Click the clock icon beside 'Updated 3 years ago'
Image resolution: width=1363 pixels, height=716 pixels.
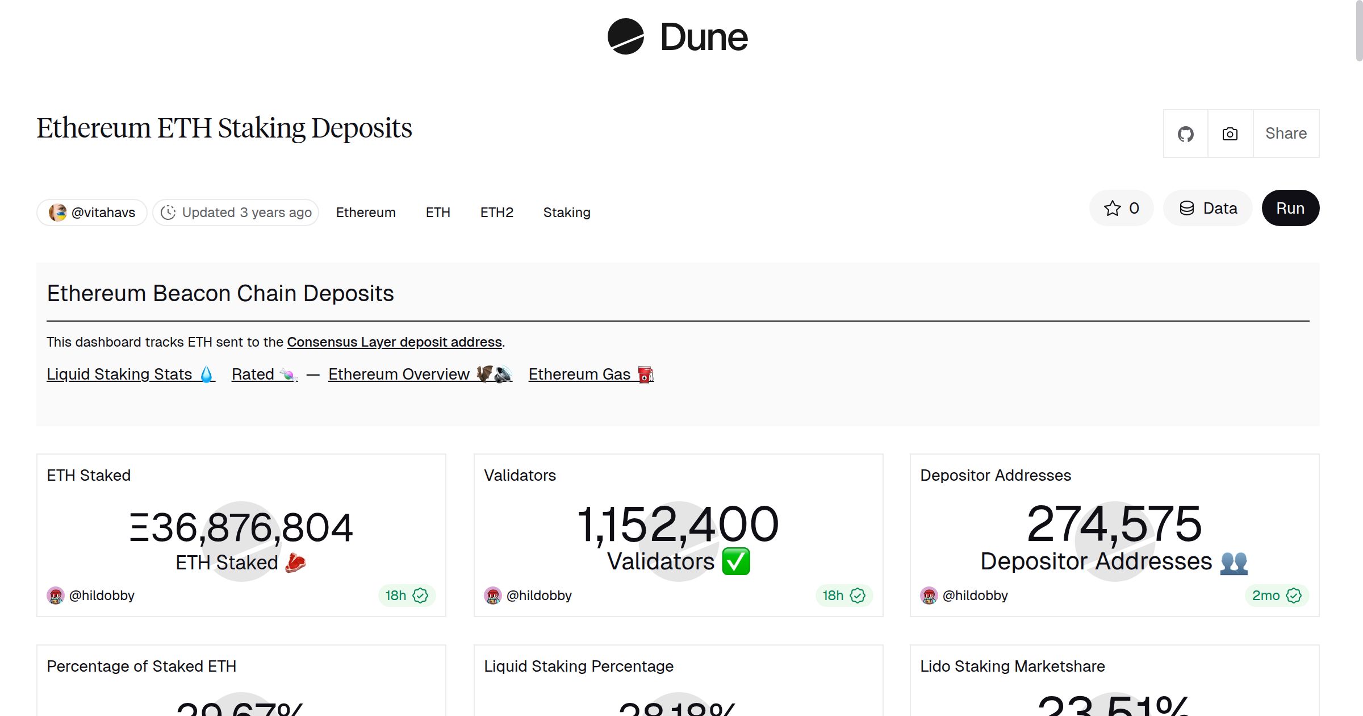click(169, 212)
